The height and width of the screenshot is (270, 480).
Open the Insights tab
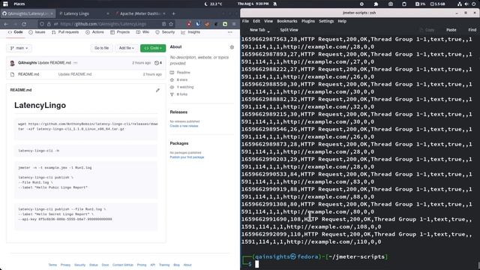(190, 32)
